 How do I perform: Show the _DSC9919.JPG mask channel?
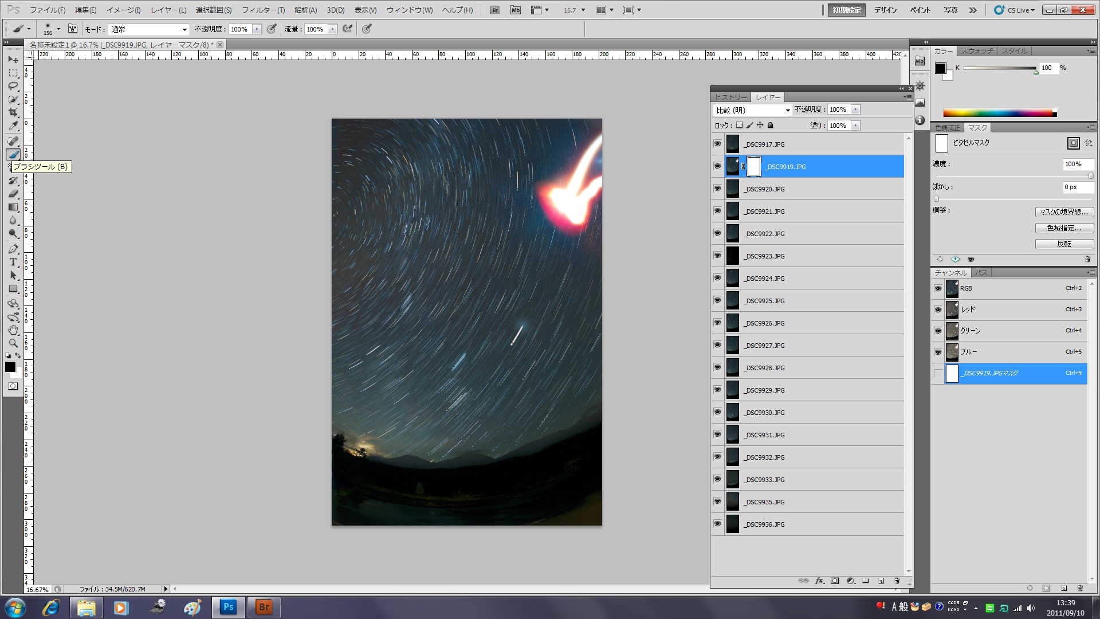tap(938, 374)
